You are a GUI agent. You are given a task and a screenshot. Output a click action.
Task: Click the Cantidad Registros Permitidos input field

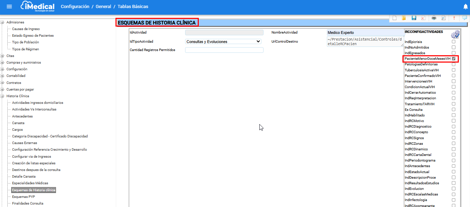pyautogui.click(x=224, y=50)
